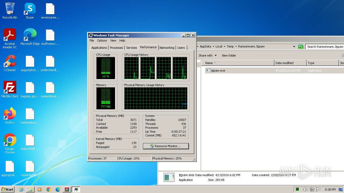Launch Firefox from the desktop
Screen dimensions: 344x193
(x=10, y=116)
